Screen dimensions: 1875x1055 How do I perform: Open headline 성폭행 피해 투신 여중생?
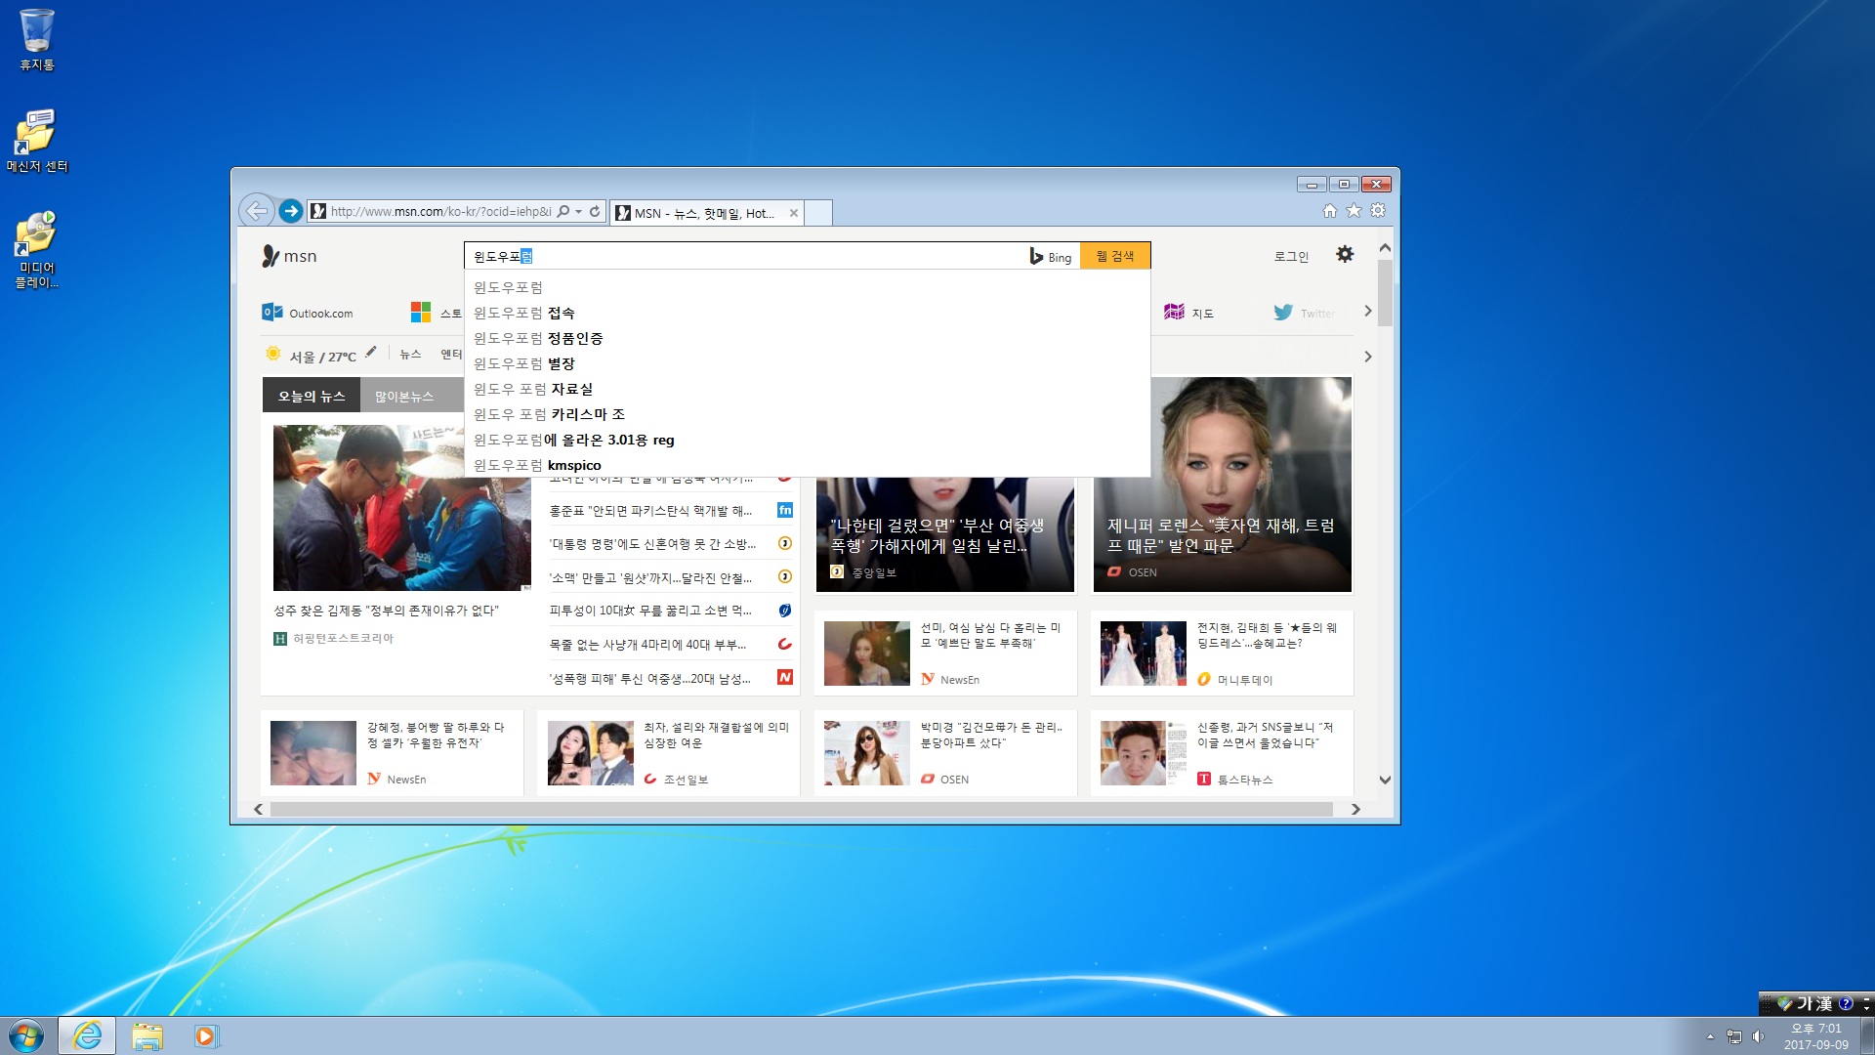[649, 679]
